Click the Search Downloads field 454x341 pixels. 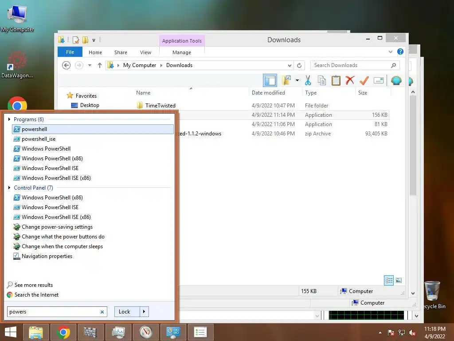pos(355,65)
